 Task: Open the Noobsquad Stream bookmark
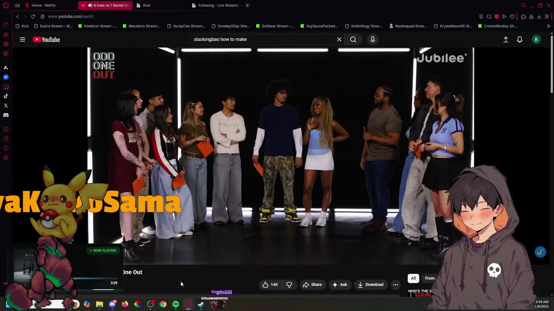coord(408,26)
